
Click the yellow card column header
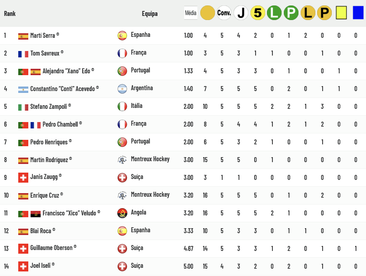click(x=340, y=13)
